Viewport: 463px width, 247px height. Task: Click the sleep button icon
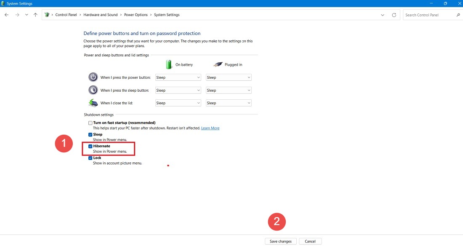[x=93, y=90]
